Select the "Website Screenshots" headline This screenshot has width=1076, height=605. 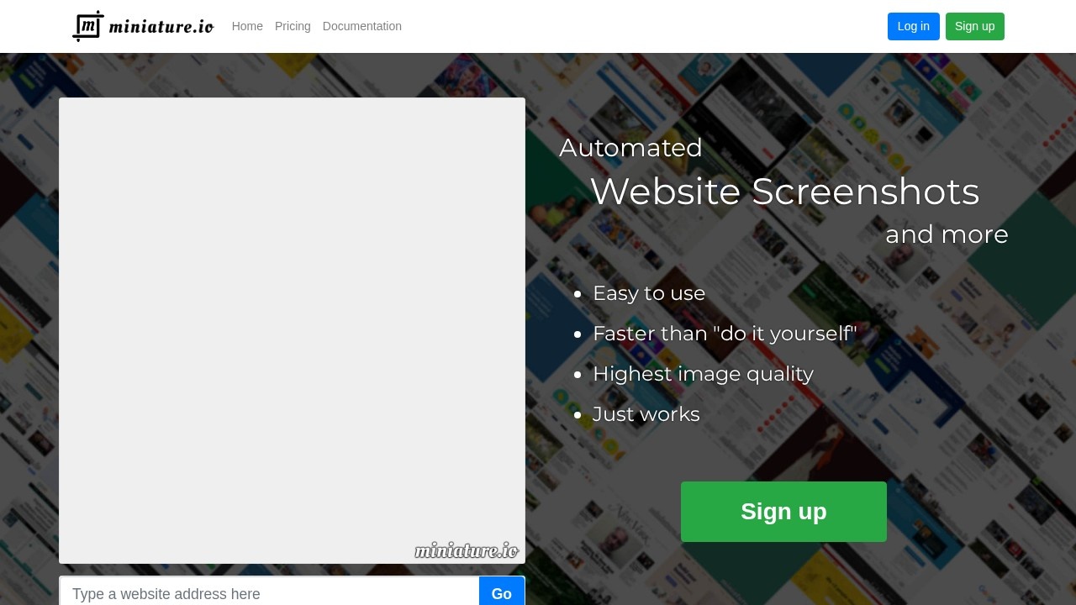pyautogui.click(x=784, y=192)
